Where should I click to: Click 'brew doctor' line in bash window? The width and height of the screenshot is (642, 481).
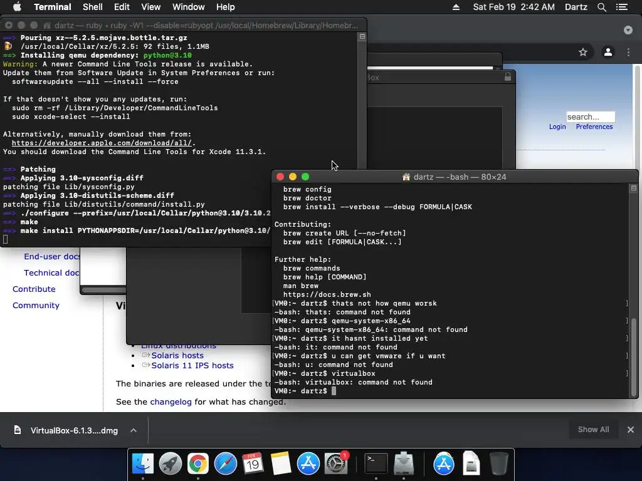(307, 198)
